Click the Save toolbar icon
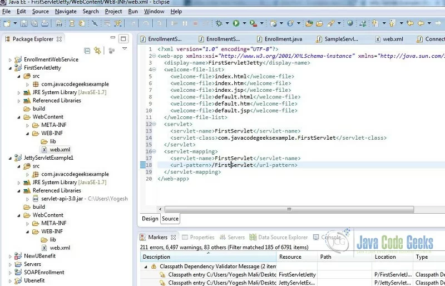 point(24,23)
